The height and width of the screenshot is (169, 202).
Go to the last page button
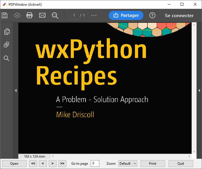tap(62, 164)
